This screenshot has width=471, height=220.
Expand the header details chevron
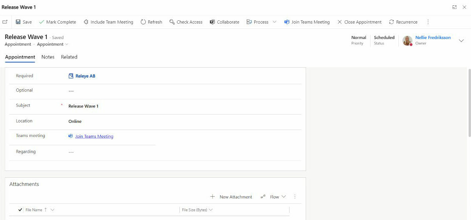click(x=461, y=40)
